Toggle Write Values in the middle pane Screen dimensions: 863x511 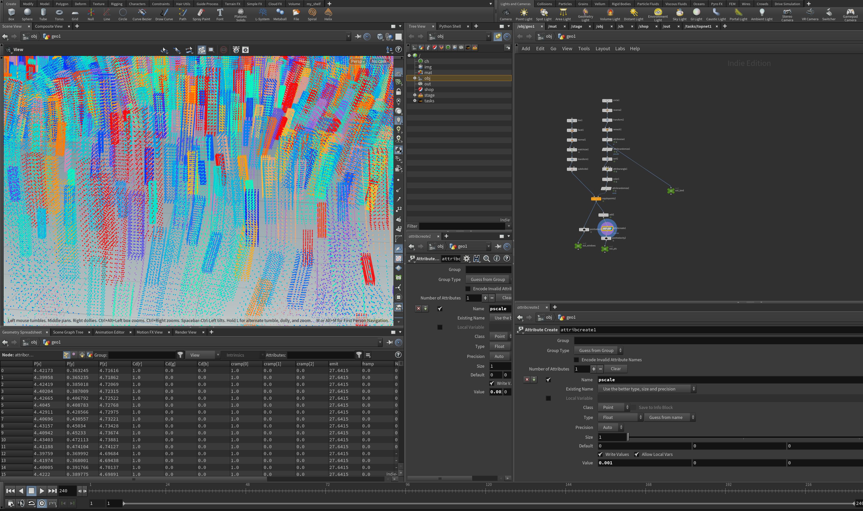tap(492, 383)
